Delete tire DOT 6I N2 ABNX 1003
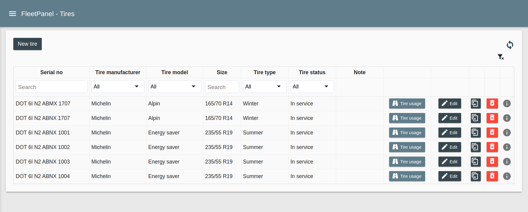528x212 pixels. pyautogui.click(x=492, y=162)
